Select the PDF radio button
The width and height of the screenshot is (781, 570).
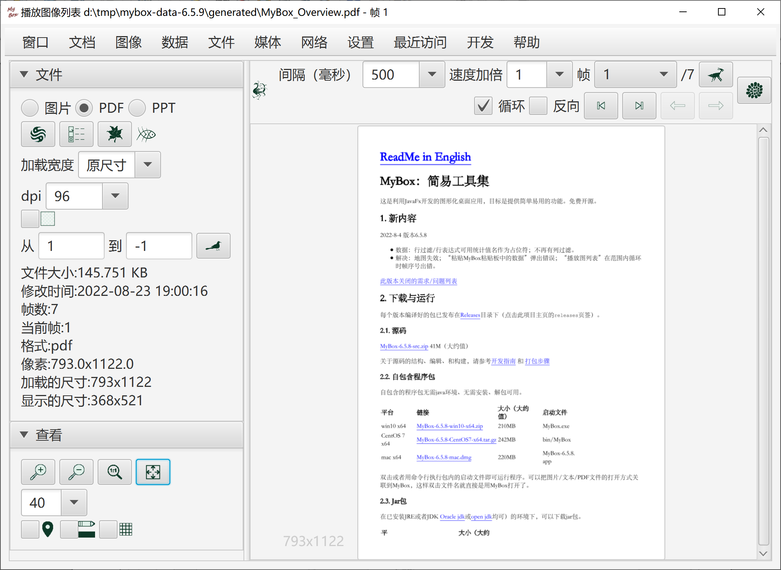click(x=84, y=108)
